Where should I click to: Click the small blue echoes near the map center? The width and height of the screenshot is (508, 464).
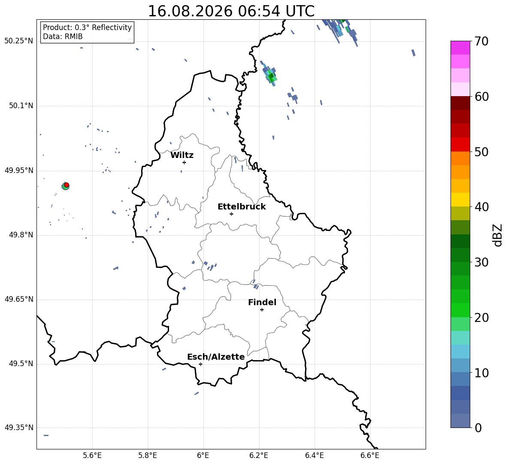[209, 267]
